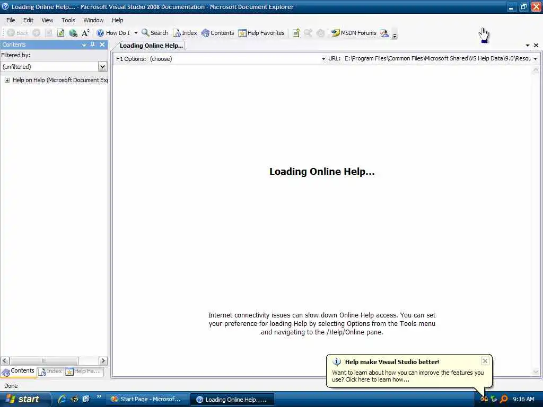Open the View menu
543x407 pixels.
(47, 20)
